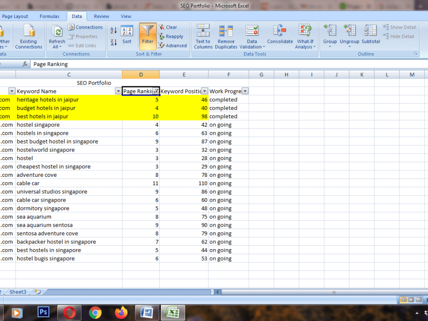Click Refresh All
The image size is (428, 321).
click(x=57, y=36)
